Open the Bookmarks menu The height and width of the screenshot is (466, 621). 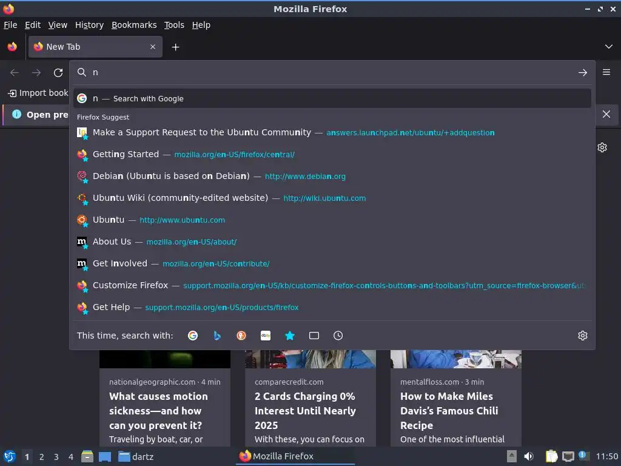tap(134, 25)
